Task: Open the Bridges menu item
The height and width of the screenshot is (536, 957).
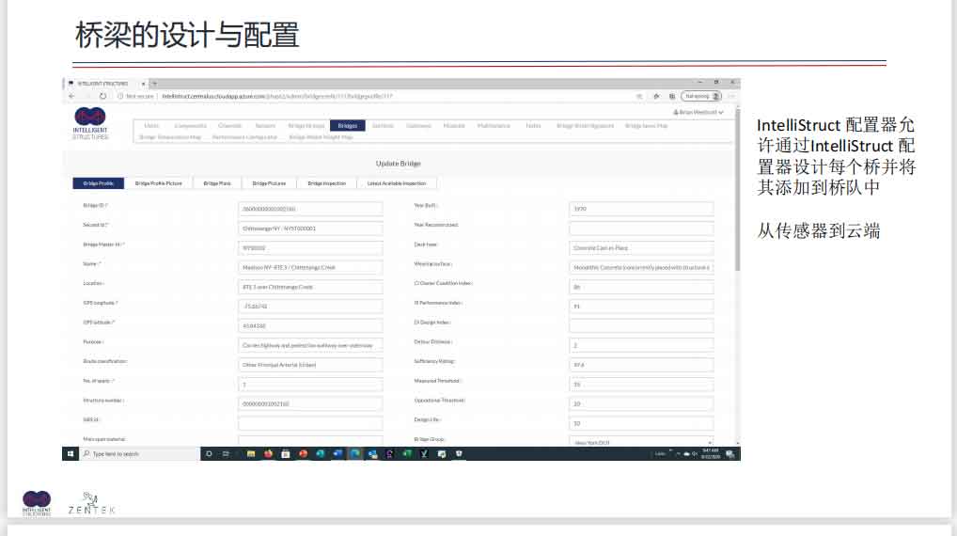Action: 347,125
